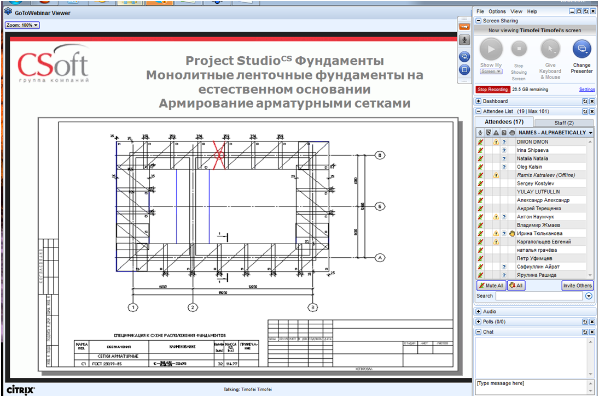
Task: Open the Options menu
Action: click(497, 11)
